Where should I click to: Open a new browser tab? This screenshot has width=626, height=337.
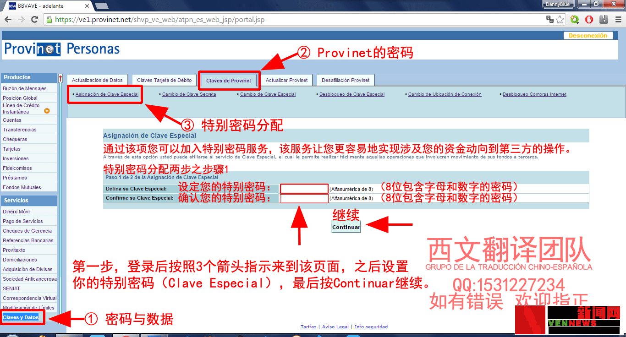(x=101, y=6)
